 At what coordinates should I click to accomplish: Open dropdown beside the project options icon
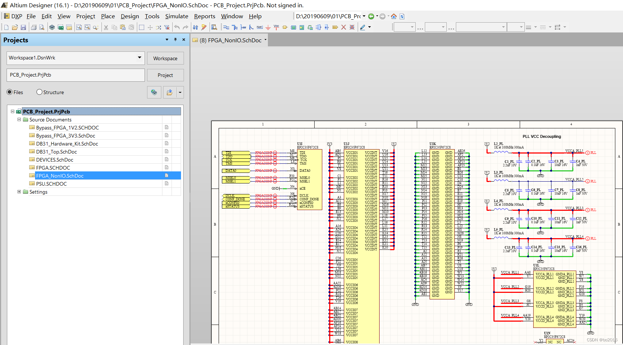(180, 92)
